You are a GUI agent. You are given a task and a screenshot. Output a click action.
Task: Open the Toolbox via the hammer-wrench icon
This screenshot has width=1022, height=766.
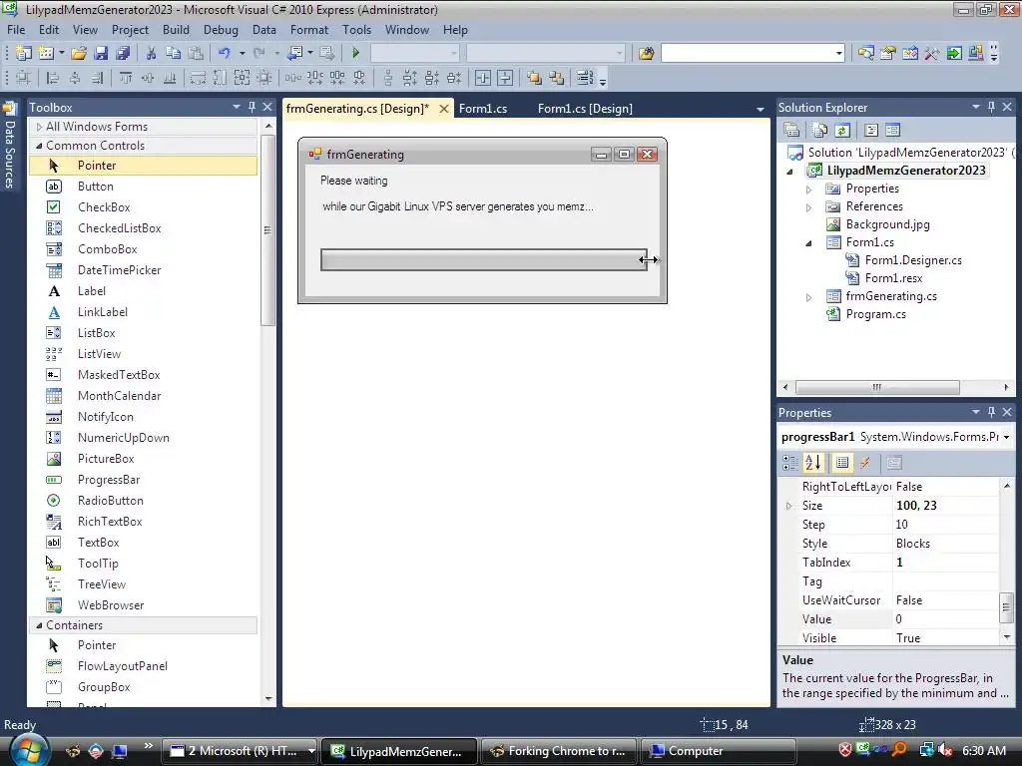coord(932,53)
